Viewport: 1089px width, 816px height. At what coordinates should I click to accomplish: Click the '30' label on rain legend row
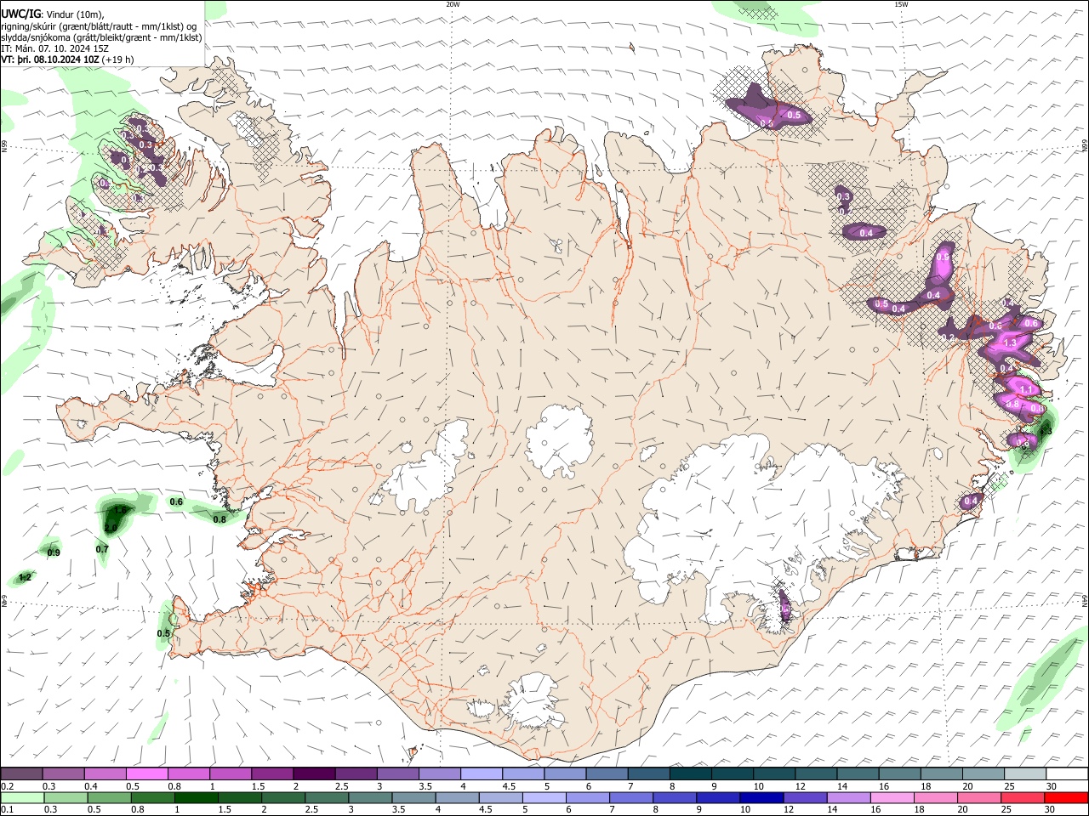(x=1052, y=810)
